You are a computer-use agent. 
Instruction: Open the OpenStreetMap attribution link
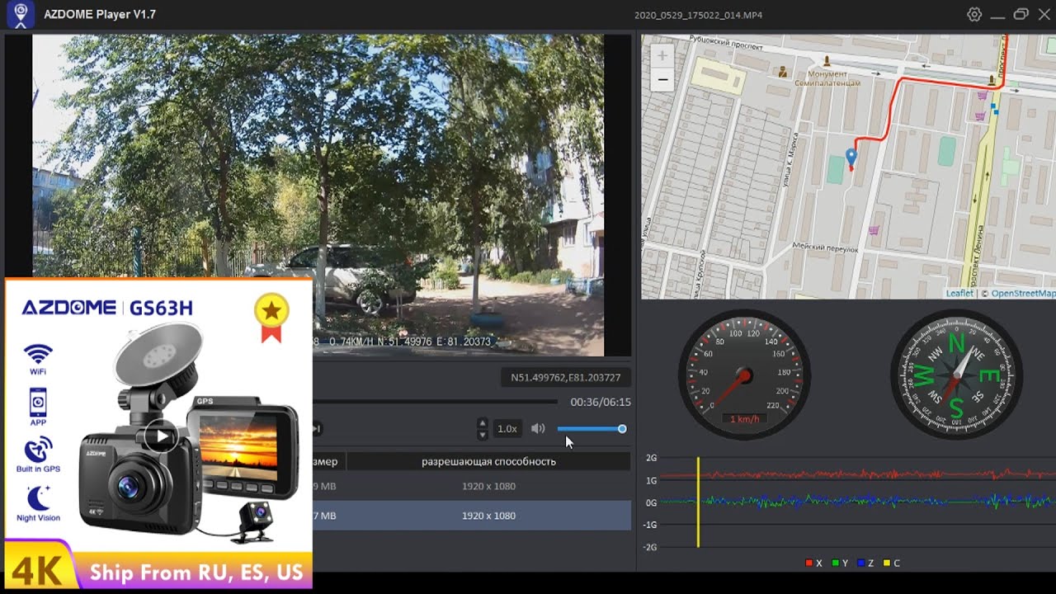point(1023,294)
